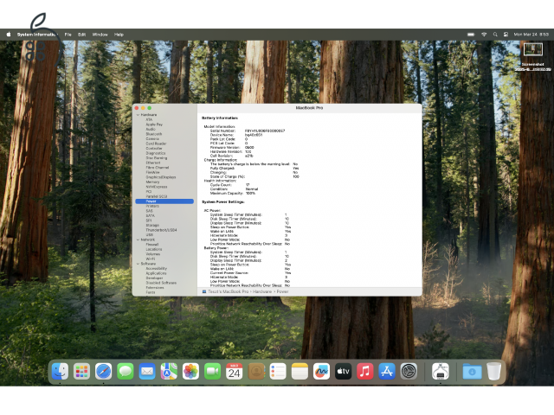This screenshot has height=415, width=554.
Task: Click the Power segment in path bar
Action: pos(283,291)
